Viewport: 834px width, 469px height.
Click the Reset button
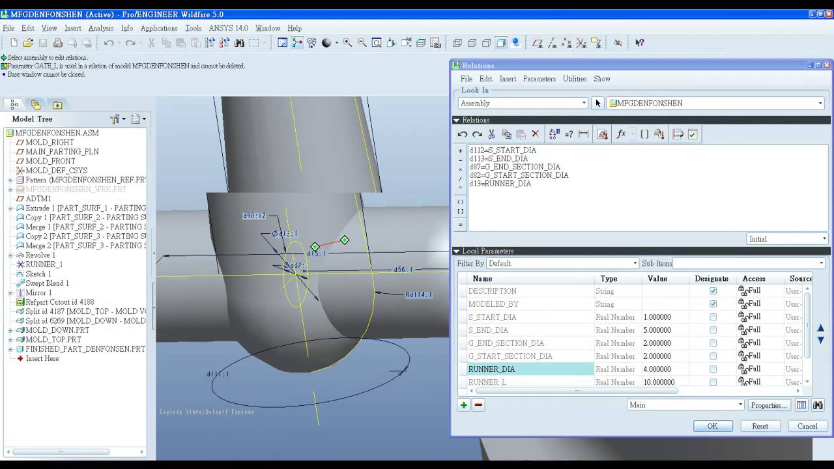click(x=760, y=426)
